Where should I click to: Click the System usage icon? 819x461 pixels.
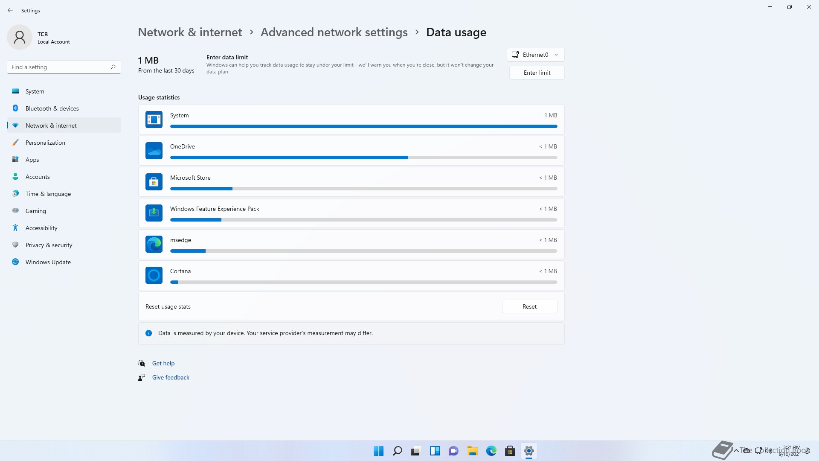[154, 120]
